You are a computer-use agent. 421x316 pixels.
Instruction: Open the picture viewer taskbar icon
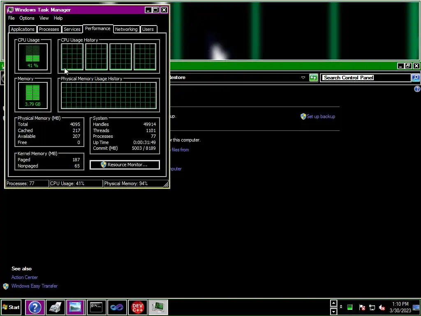coord(76,307)
